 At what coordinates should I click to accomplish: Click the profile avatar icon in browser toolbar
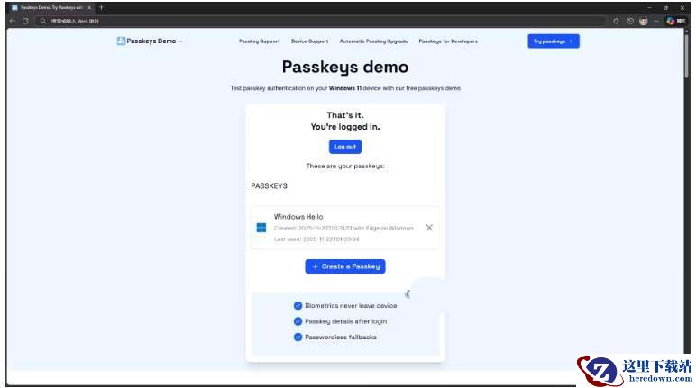(x=643, y=21)
